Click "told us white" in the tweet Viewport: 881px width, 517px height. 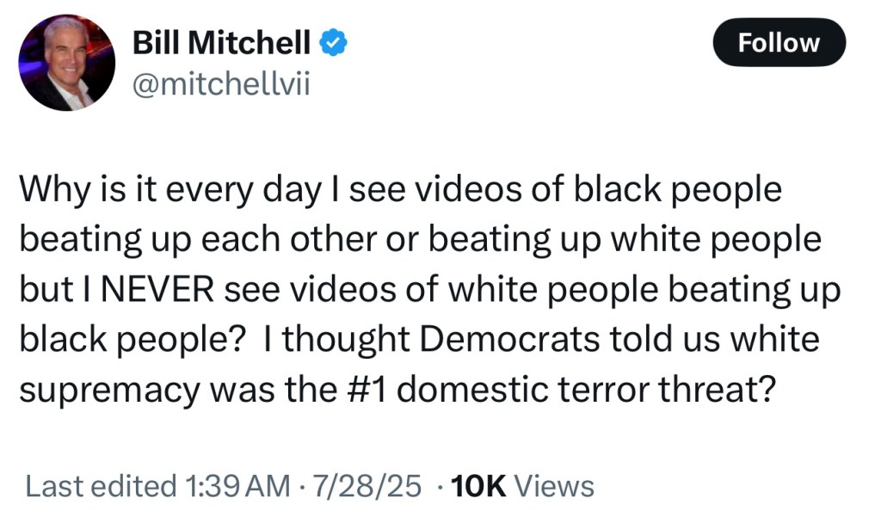tap(712, 339)
